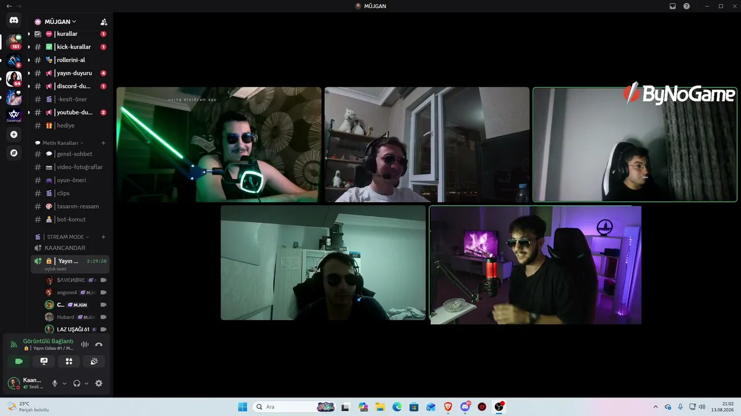Open the kurallar channel
Screen dimensions: 741x416
(x=71, y=34)
